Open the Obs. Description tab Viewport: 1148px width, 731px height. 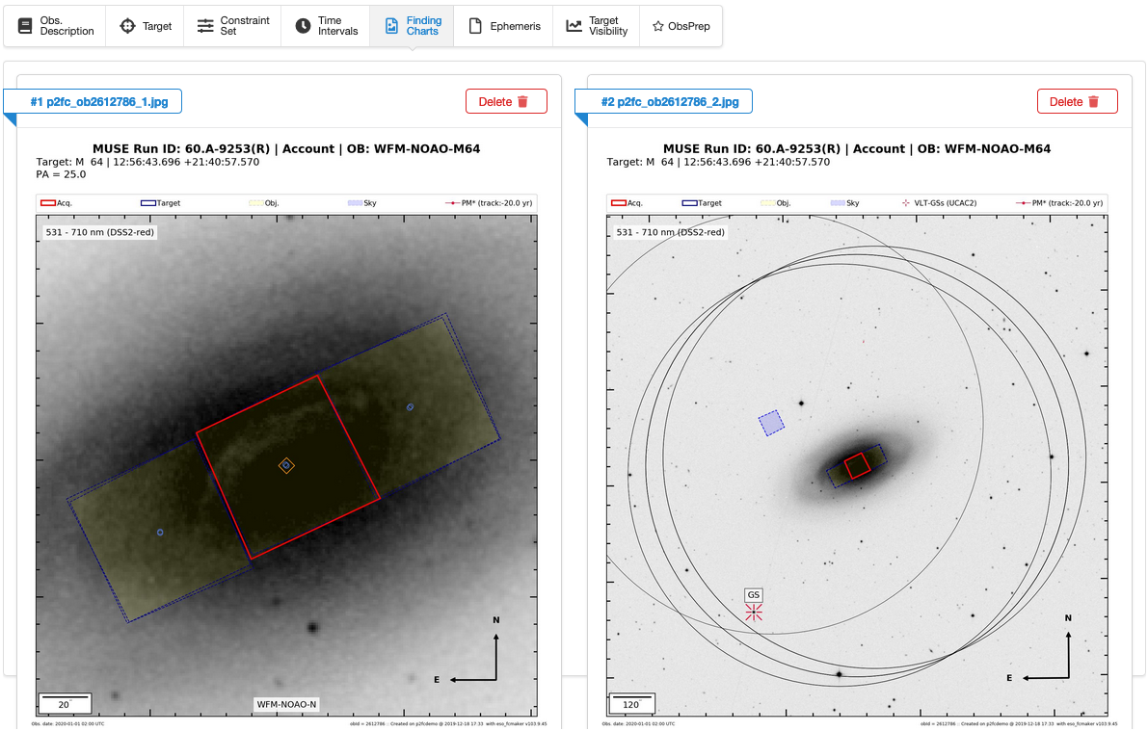[x=56, y=26]
